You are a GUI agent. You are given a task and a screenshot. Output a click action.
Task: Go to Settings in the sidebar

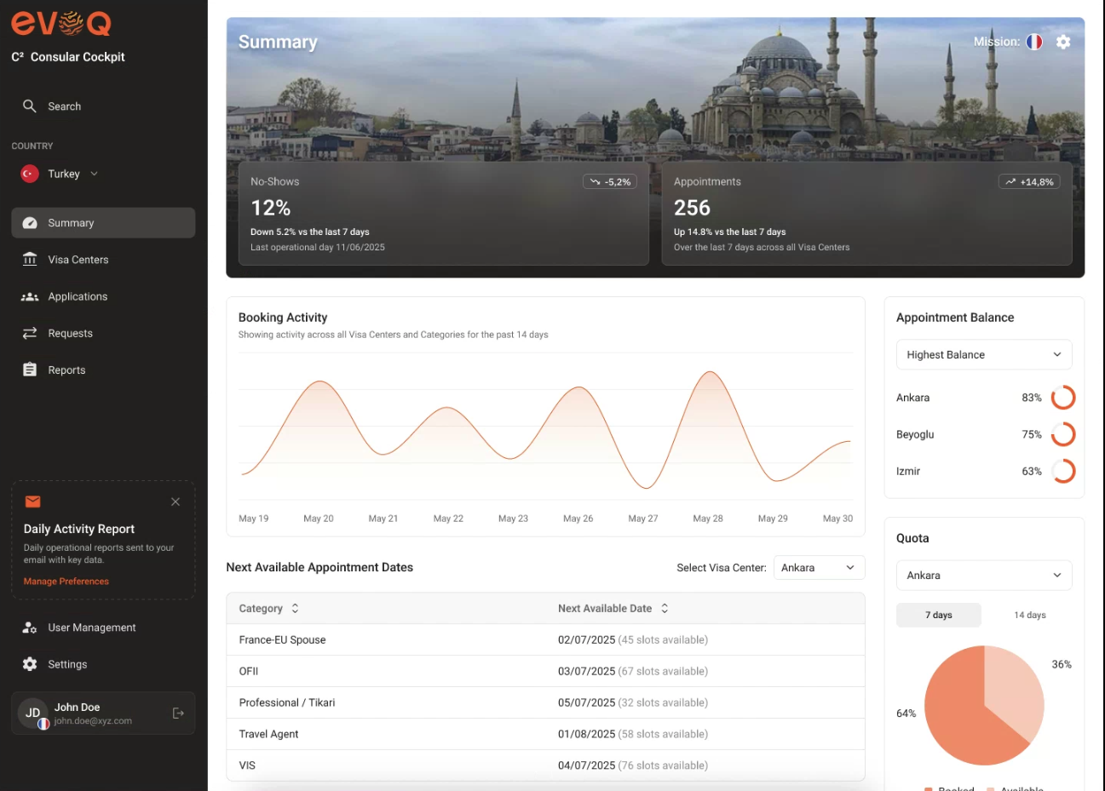[x=67, y=664]
